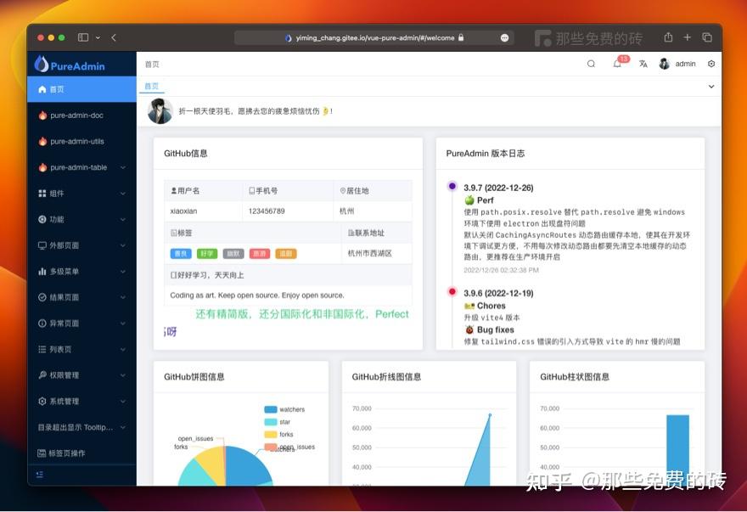The width and height of the screenshot is (747, 512).
Task: Click the xiaoxian username cell
Action: 204,211
